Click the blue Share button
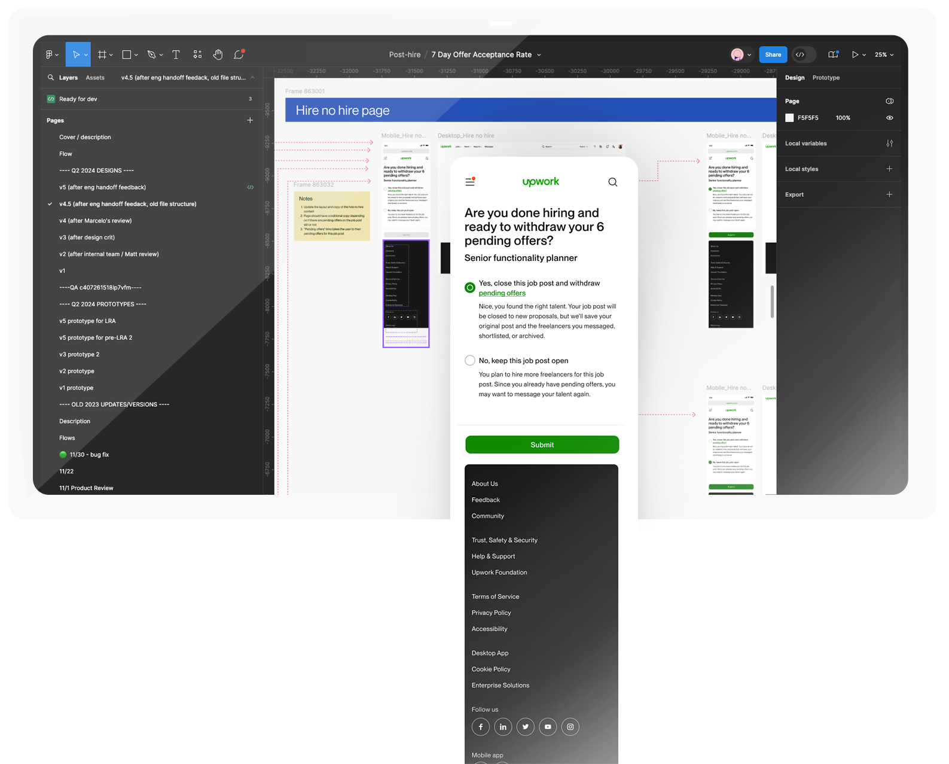This screenshot has height=764, width=949. [773, 54]
